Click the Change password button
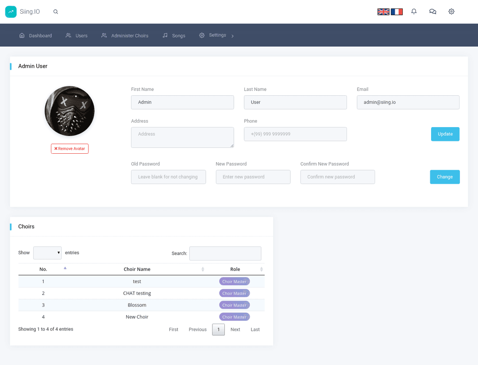Image resolution: width=478 pixels, height=365 pixels. 445,177
